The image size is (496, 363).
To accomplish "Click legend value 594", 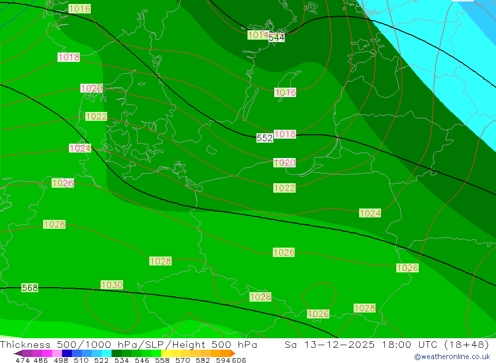I will tap(223, 361).
